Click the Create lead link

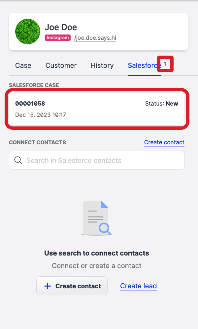coord(138,286)
